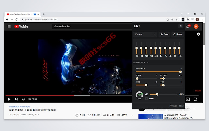Image resolution: width=209 pixels, height=131 pixels.
Task: Cast video with Play on TV icon
Action: pos(188,99)
